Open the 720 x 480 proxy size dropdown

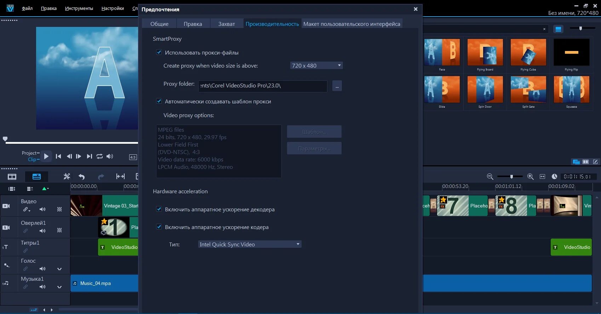point(316,65)
